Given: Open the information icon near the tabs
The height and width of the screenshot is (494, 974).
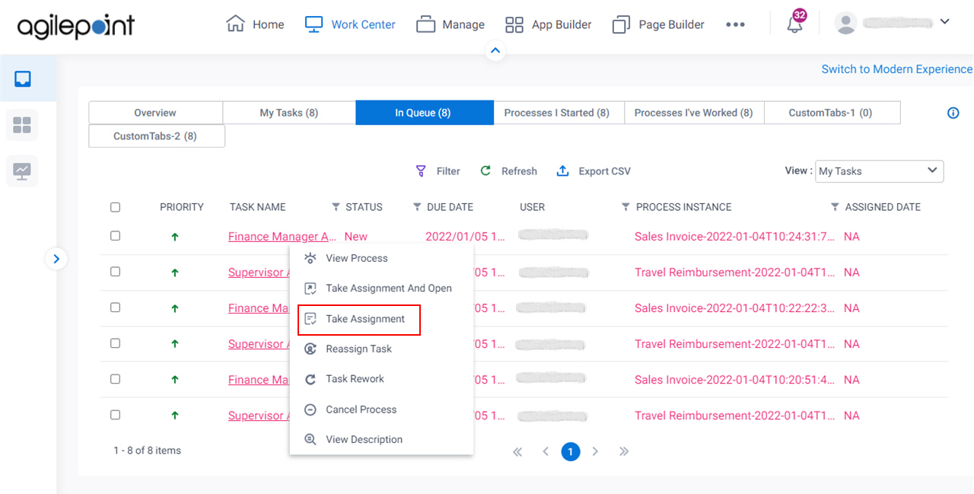Looking at the screenshot, I should [953, 113].
